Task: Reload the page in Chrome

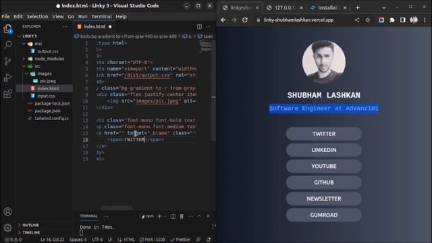Action: [244, 20]
